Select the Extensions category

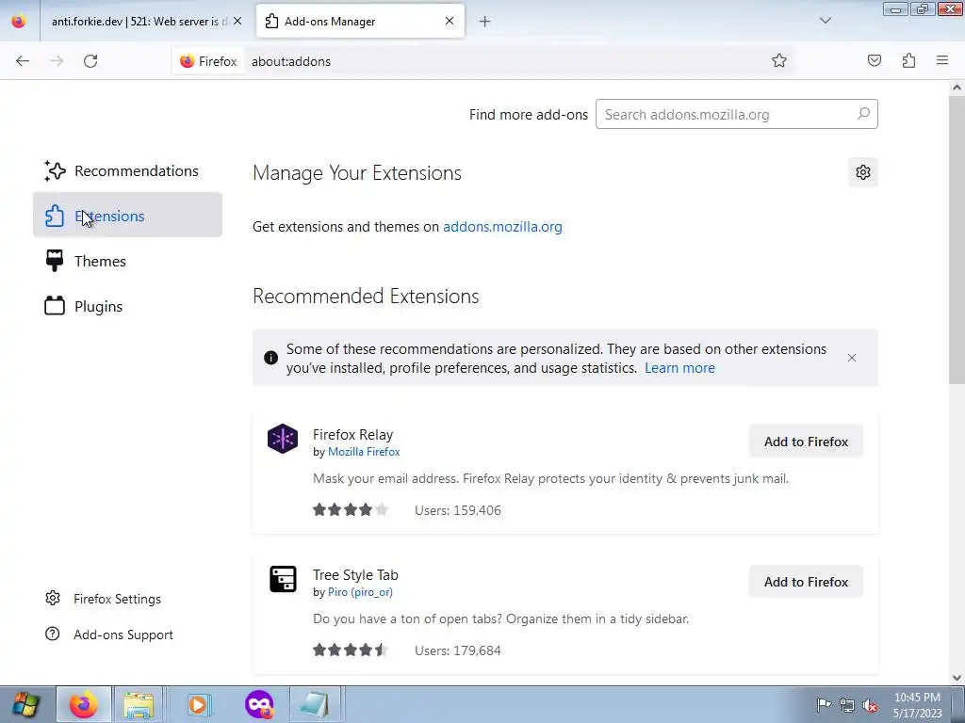(127, 216)
